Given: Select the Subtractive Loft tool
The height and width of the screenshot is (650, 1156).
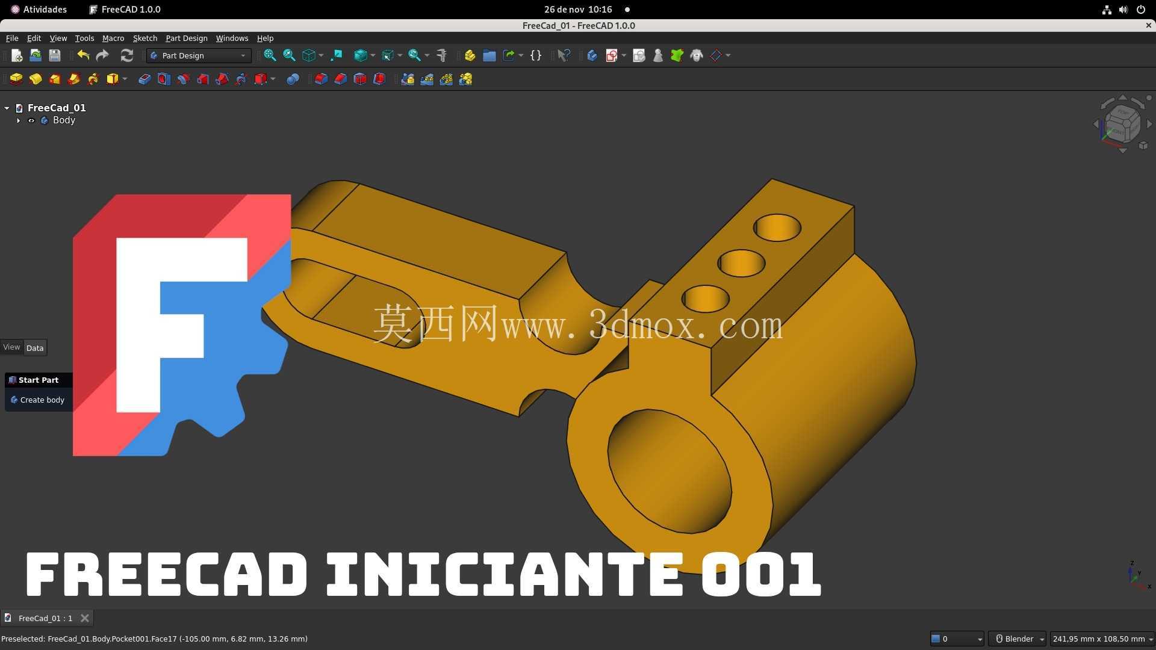Looking at the screenshot, I should point(202,79).
